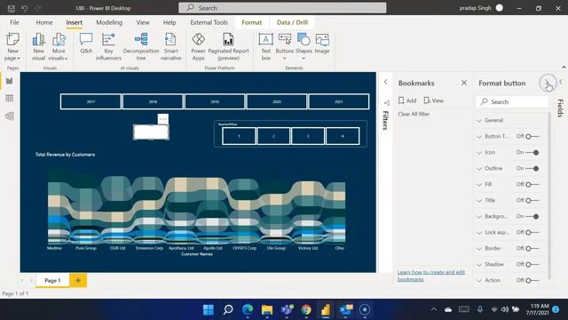The height and width of the screenshot is (320, 568).
Task: Turn on the Fill toggle
Action: coord(532,184)
